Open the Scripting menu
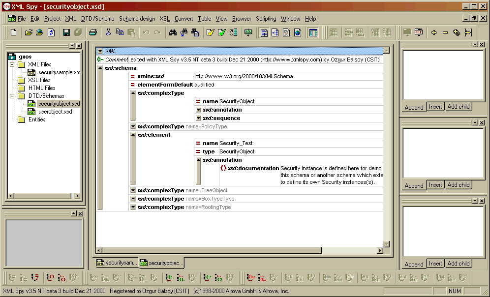This screenshot has height=297, width=490. (x=266, y=19)
